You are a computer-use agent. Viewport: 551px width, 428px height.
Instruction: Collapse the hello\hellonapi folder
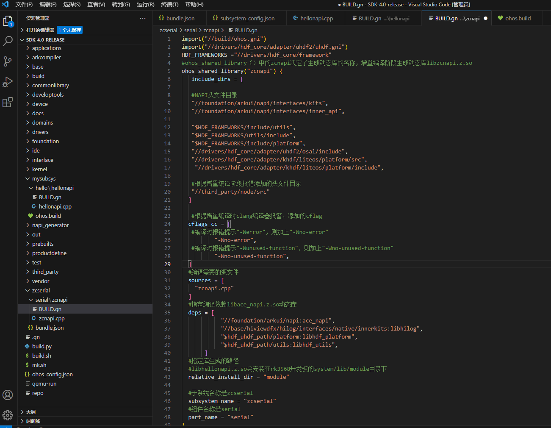[x=85, y=188]
